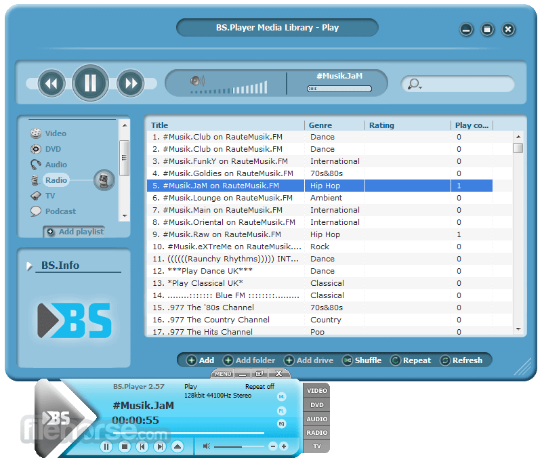
Task: Select #Musik.FunkY on RauteMusik.FM
Action: (x=320, y=161)
